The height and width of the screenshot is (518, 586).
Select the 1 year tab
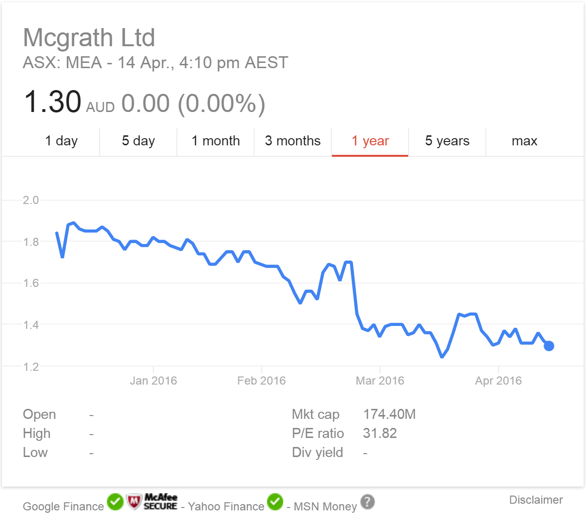point(370,141)
